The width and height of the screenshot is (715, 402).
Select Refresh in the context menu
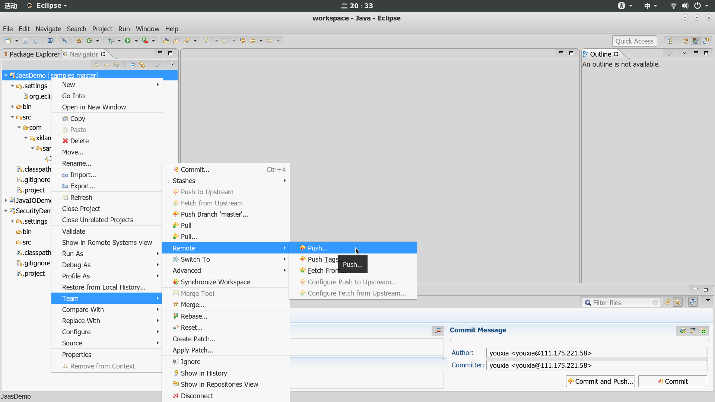[x=107, y=197]
